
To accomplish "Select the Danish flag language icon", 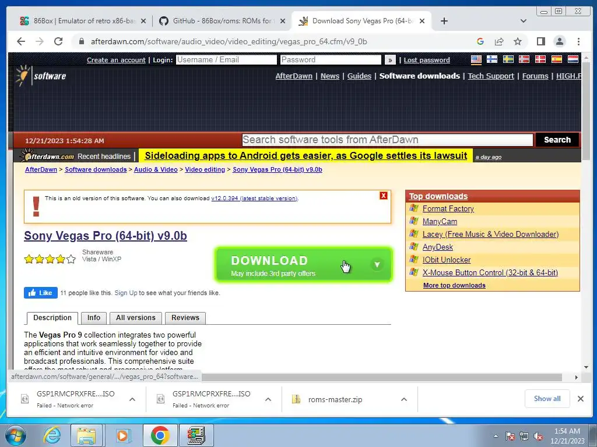I will pos(540,59).
